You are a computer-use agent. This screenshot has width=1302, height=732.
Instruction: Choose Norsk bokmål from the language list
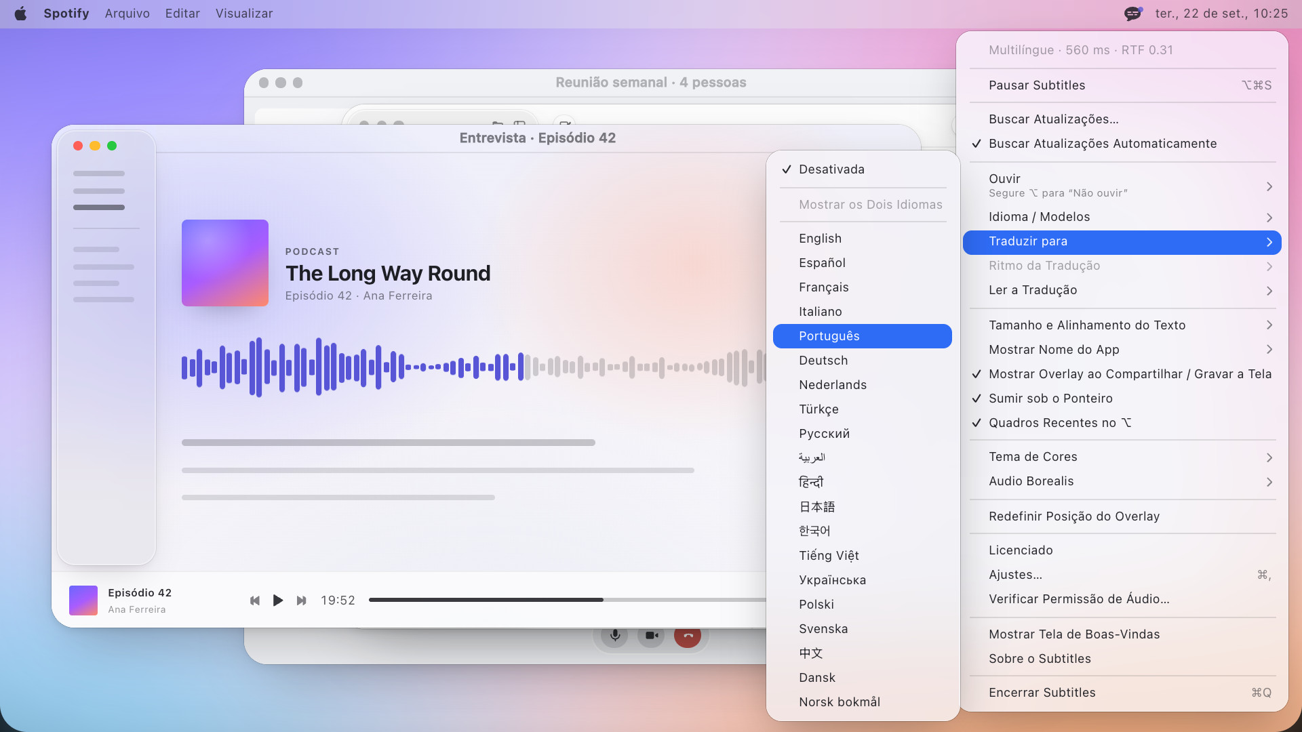[x=863, y=702]
